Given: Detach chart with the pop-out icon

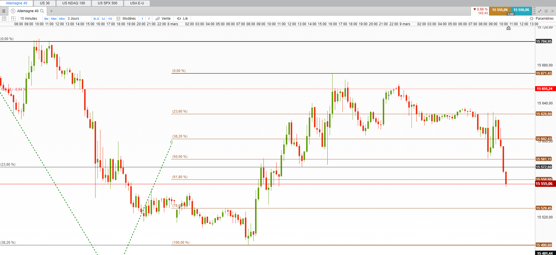Looking at the screenshot, I should point(546,11).
